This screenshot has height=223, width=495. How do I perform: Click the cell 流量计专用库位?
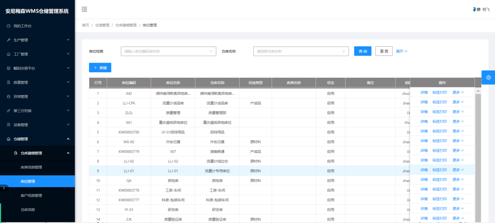(x=217, y=171)
